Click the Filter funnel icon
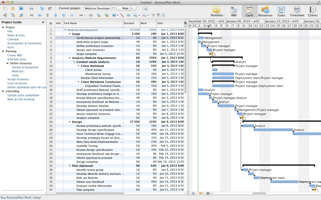321x200 pixels. pyautogui.click(x=153, y=15)
